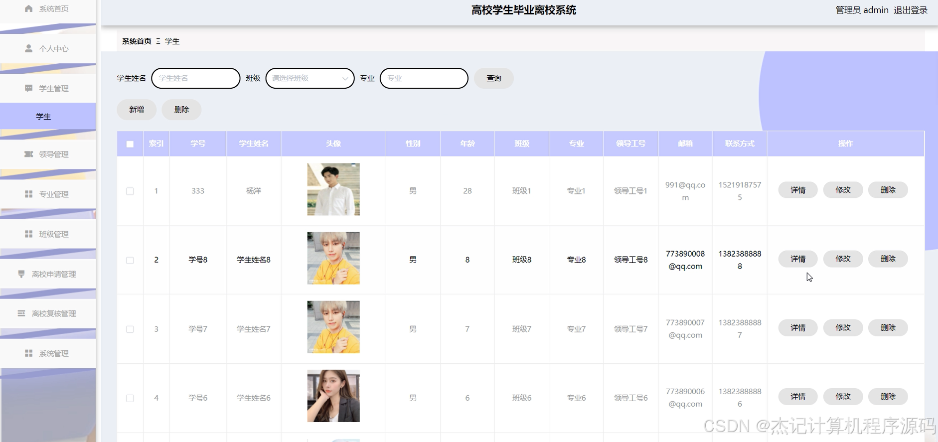Open 个人中心 menu item
This screenshot has height=442, width=938.
pos(48,48)
